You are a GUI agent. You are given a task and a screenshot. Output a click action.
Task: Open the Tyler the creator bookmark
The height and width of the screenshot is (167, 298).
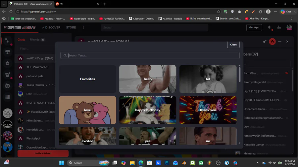pos(24,18)
